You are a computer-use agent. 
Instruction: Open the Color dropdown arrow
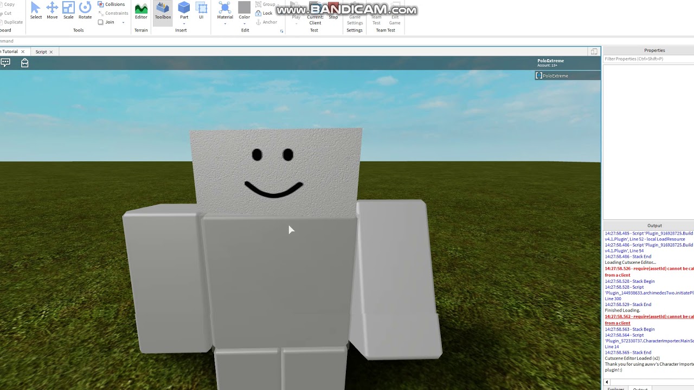245,24
